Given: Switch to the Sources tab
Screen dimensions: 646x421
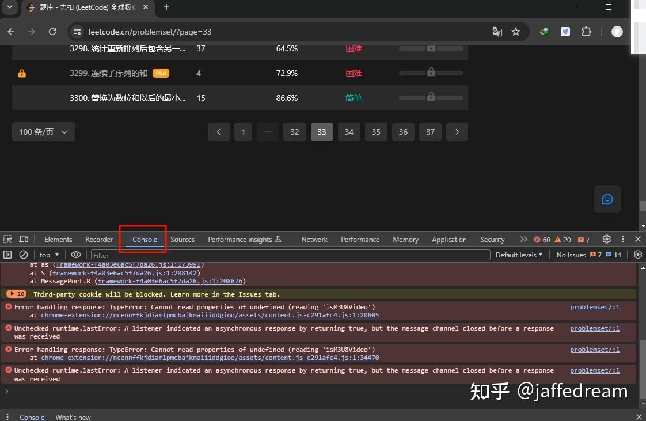Looking at the screenshot, I should coord(182,239).
